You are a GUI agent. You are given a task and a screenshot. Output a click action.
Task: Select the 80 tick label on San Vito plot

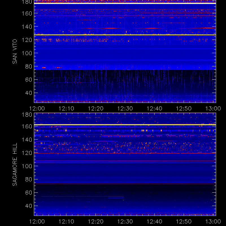(x=29, y=66)
